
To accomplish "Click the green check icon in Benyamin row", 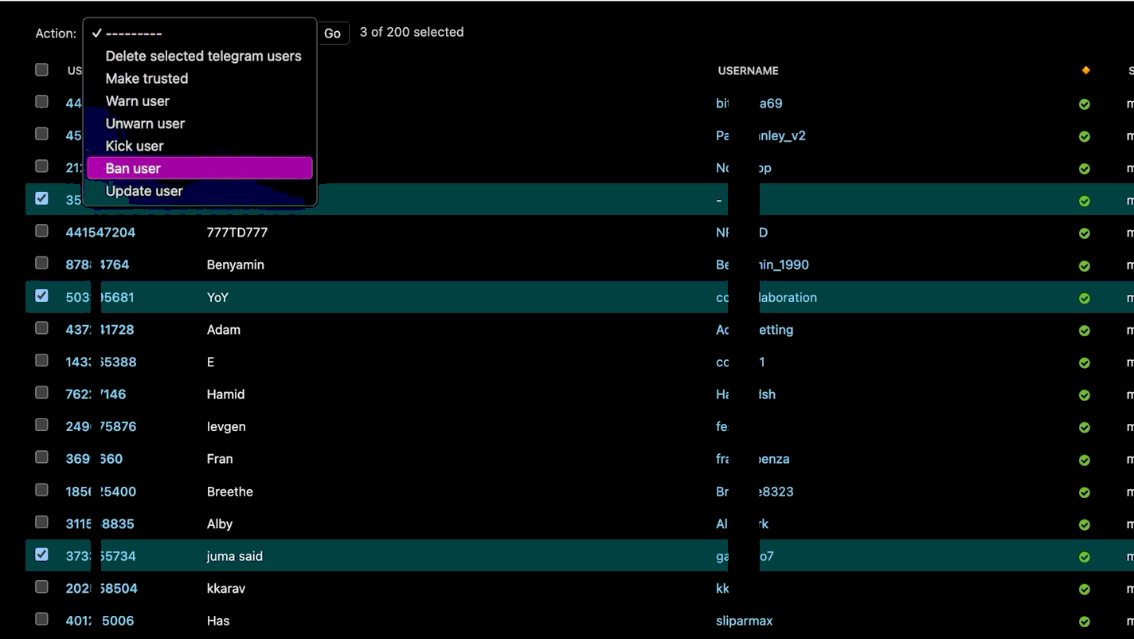I will 1084,266.
